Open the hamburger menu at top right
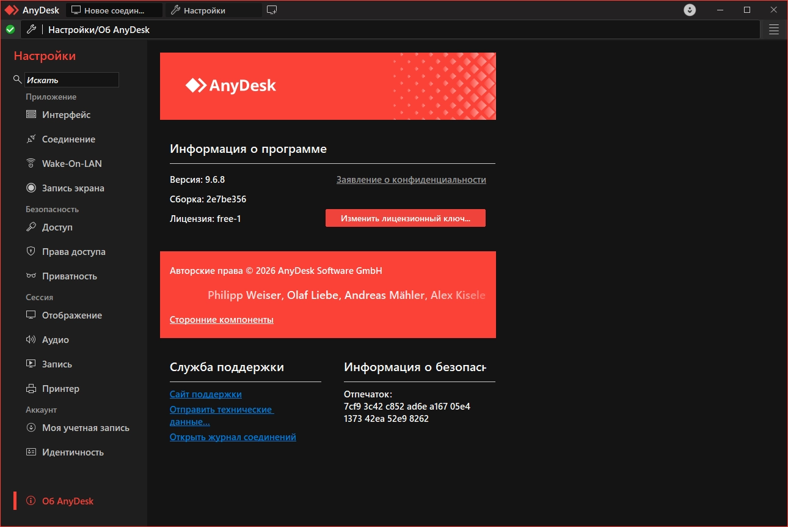This screenshot has width=788, height=527. pos(774,29)
